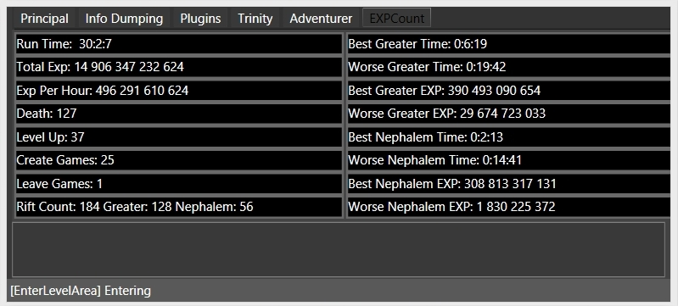Click the Rift Count field
The width and height of the screenshot is (678, 306).
pyautogui.click(x=179, y=207)
